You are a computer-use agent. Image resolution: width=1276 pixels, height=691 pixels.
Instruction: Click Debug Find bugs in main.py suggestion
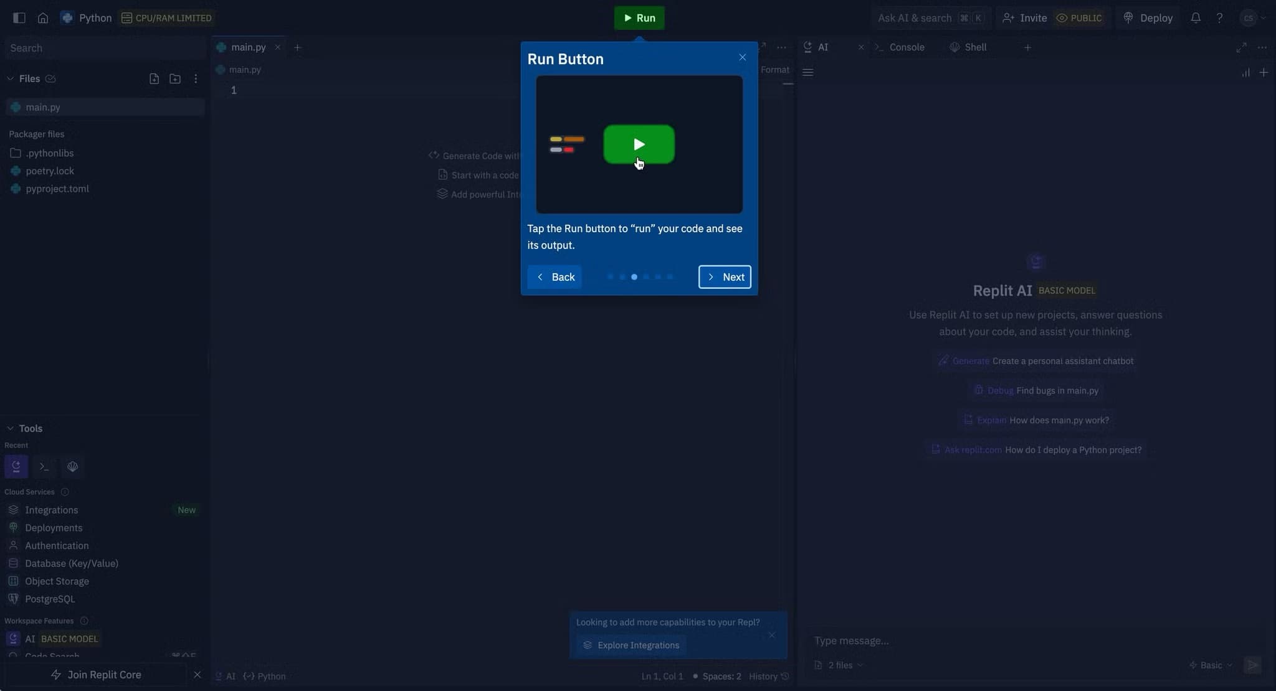(x=1036, y=390)
